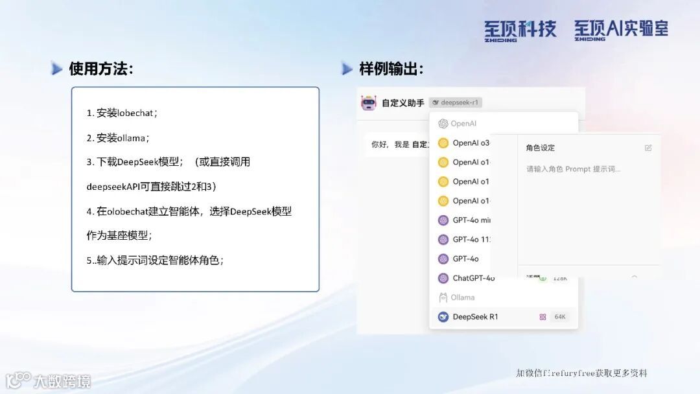
Task: Select the DeepSeek R1 model
Action: pyautogui.click(x=504, y=317)
